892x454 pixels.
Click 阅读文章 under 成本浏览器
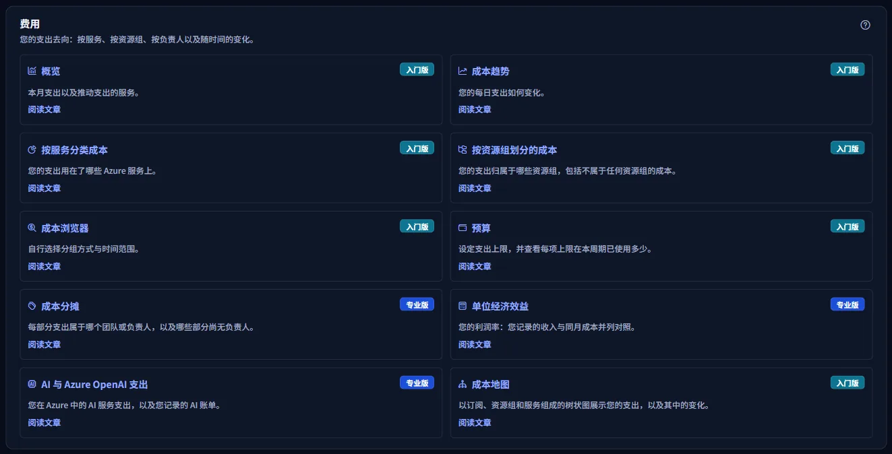(44, 266)
